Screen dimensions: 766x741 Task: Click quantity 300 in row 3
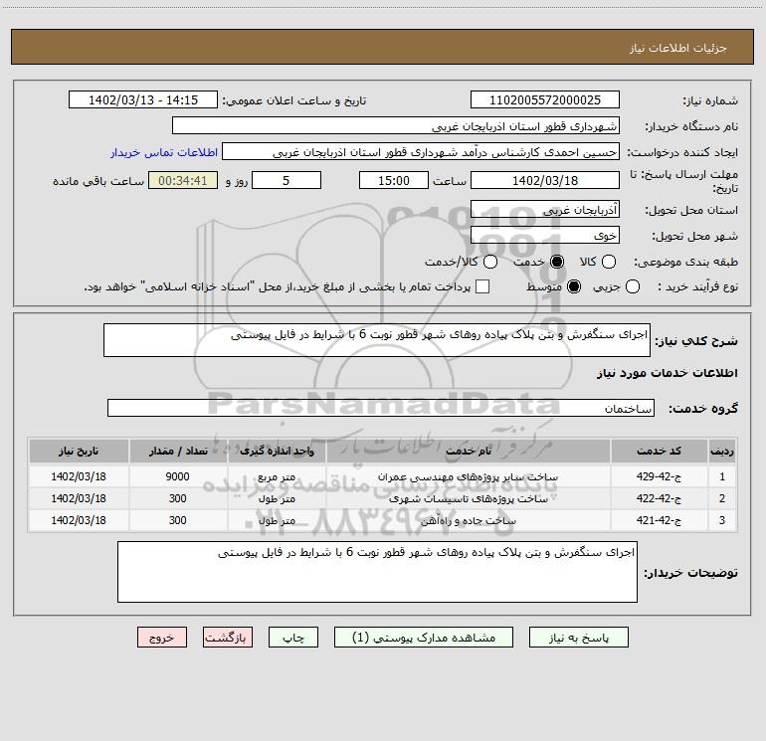(178, 521)
